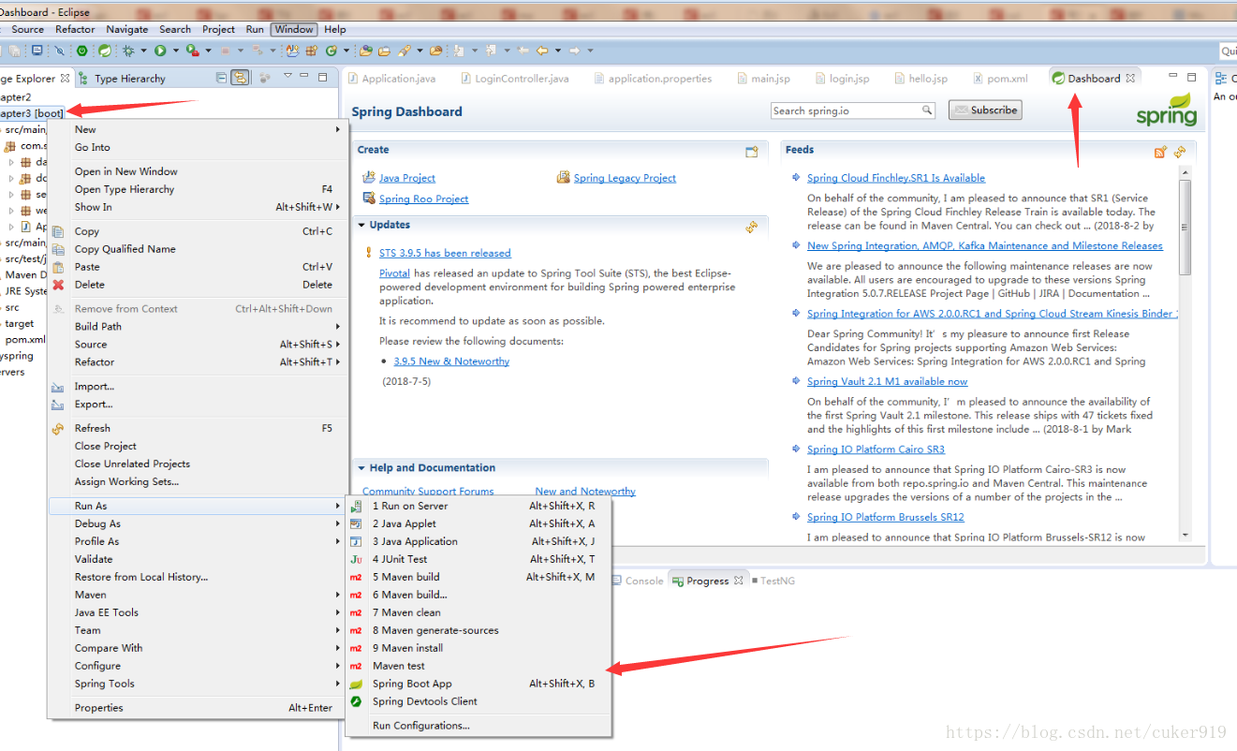Open the Navigate menu

[127, 29]
